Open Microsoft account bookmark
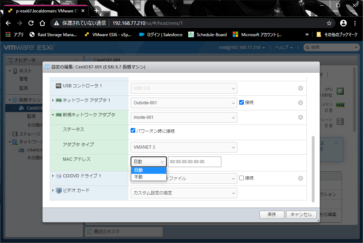The width and height of the screenshot is (363, 243). [257, 35]
